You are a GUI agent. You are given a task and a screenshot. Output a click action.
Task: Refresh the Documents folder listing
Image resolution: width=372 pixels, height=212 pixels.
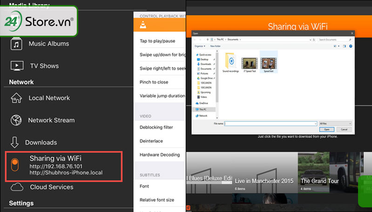[x=314, y=40]
